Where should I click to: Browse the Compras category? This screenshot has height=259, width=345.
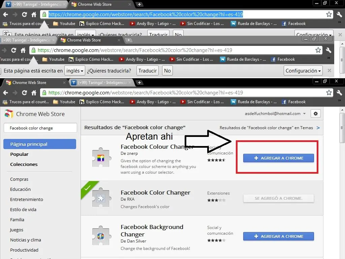click(x=19, y=179)
